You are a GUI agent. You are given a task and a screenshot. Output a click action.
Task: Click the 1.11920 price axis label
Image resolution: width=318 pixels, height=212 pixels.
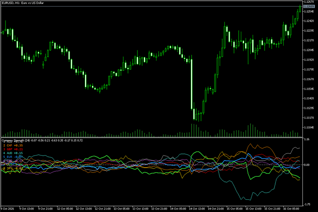tap(309, 60)
